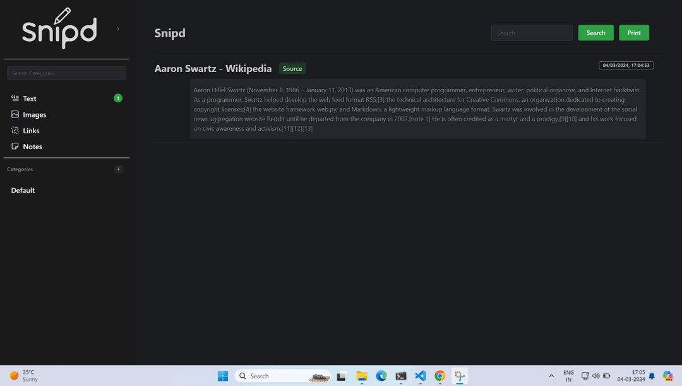Switch to Visual Studio Code
The image size is (682, 386).
(x=421, y=376)
